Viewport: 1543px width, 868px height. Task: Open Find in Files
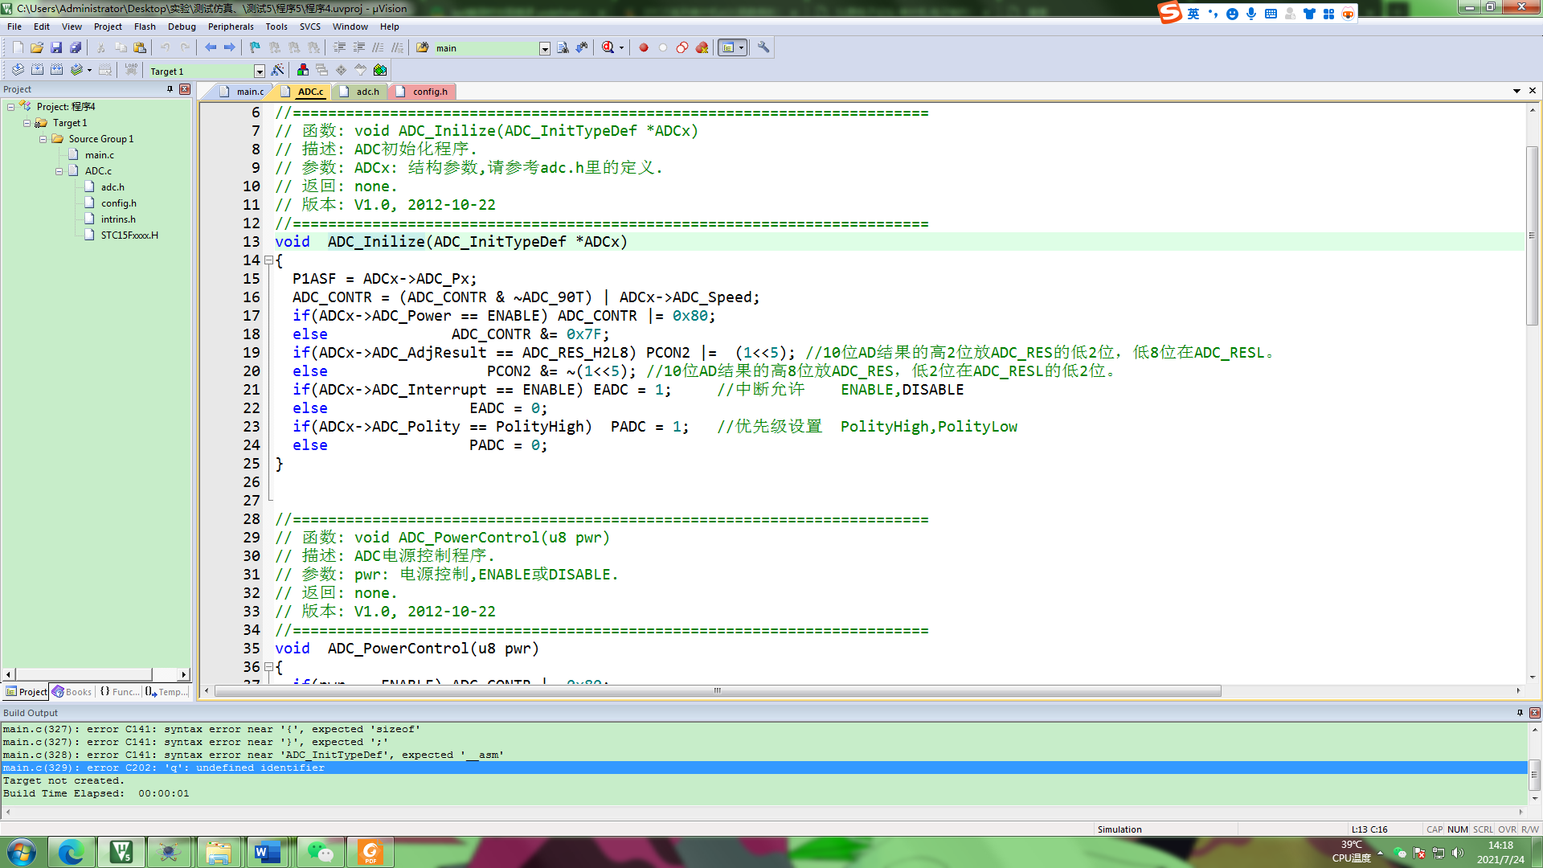coord(423,48)
